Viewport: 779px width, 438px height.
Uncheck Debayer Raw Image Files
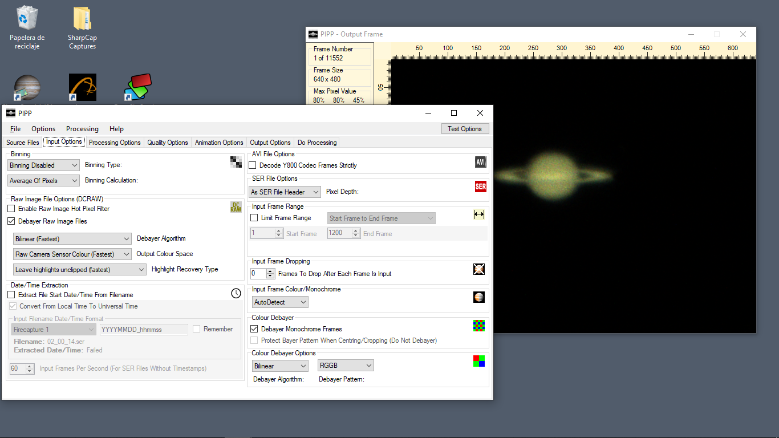[11, 221]
